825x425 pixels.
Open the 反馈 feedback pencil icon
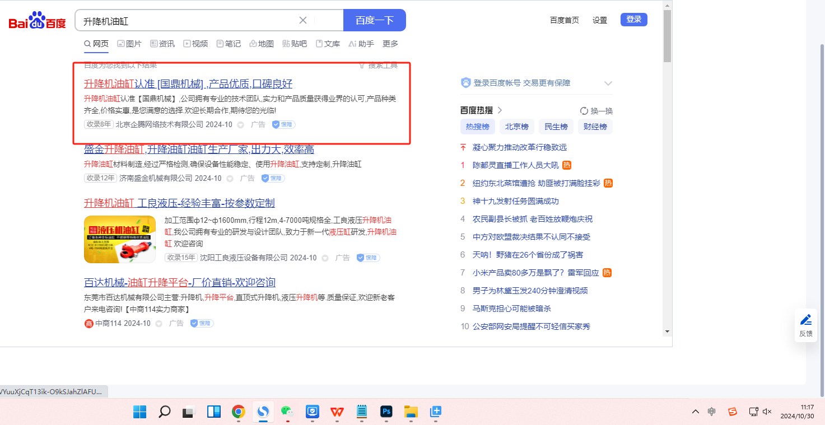pos(805,320)
